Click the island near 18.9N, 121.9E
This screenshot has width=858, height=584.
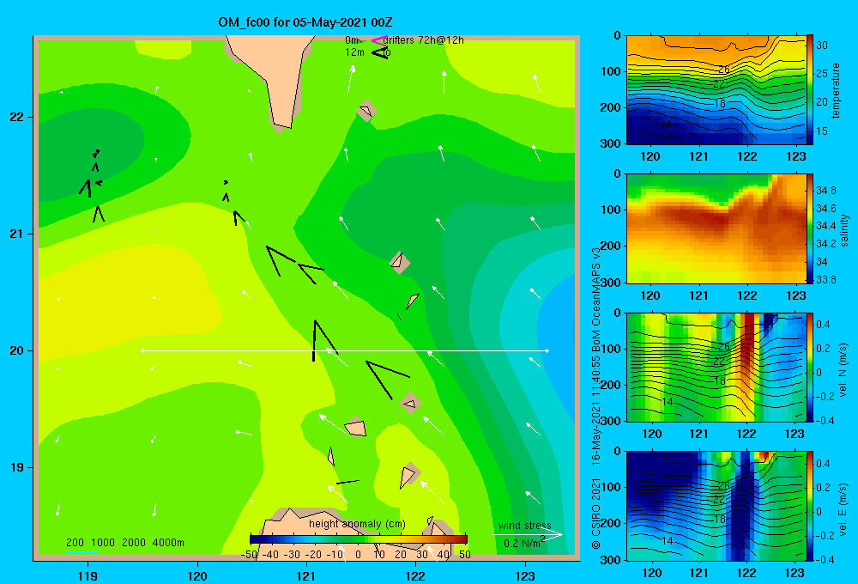408,474
